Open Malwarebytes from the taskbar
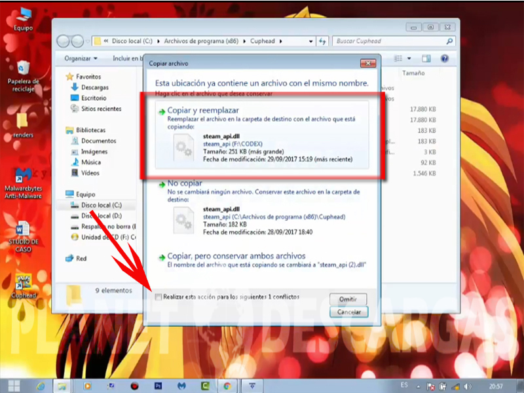Screen dimensions: 524x393 [x=181, y=386]
